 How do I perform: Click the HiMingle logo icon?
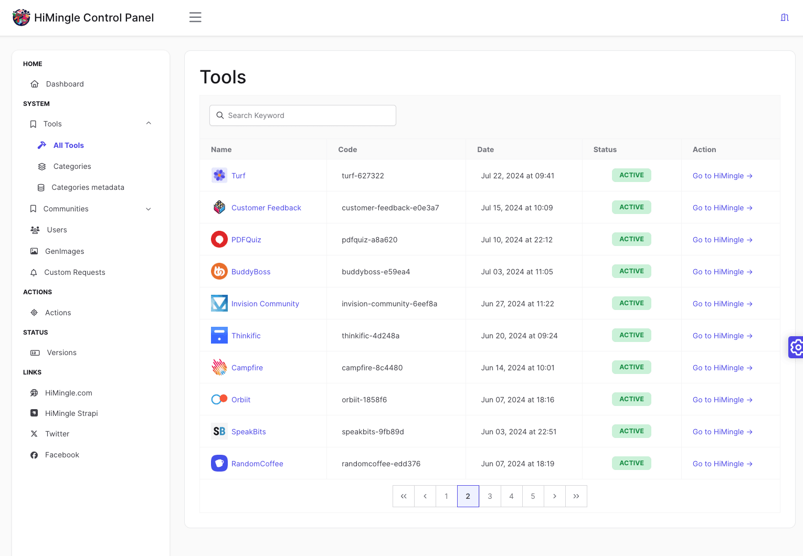21,17
